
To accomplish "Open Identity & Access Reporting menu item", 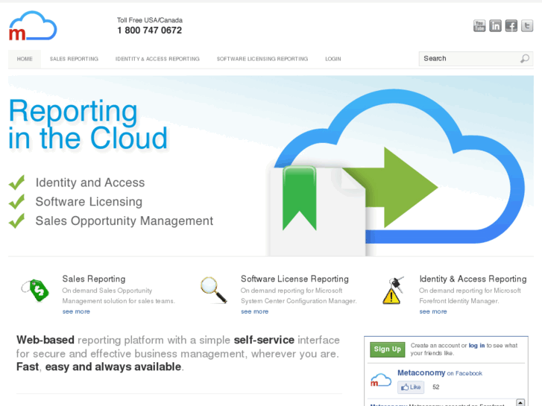I will point(157,59).
